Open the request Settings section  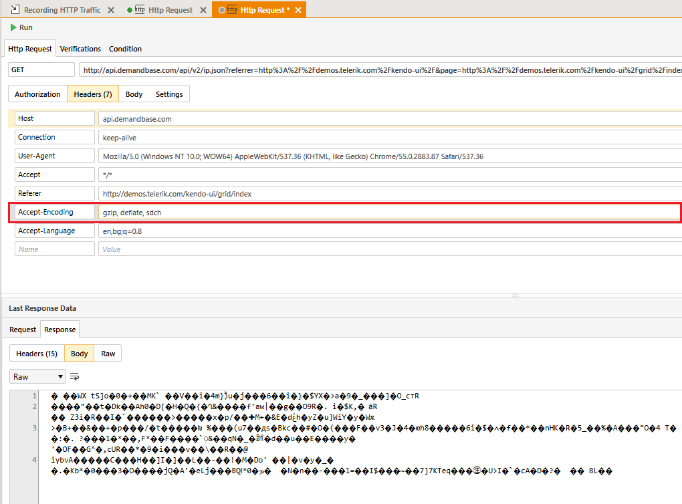click(169, 94)
